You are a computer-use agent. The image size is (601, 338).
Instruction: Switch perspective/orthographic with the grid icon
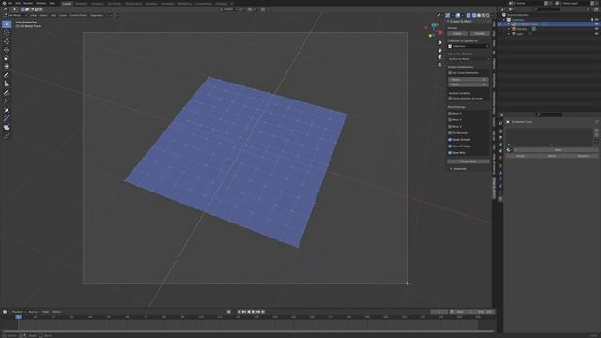point(439,65)
